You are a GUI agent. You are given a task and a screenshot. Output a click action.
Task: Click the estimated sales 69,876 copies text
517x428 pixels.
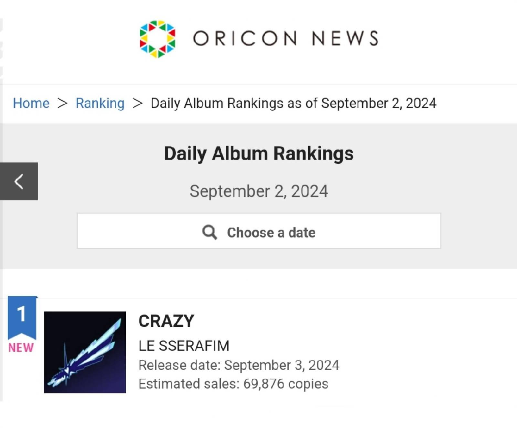[233, 384]
